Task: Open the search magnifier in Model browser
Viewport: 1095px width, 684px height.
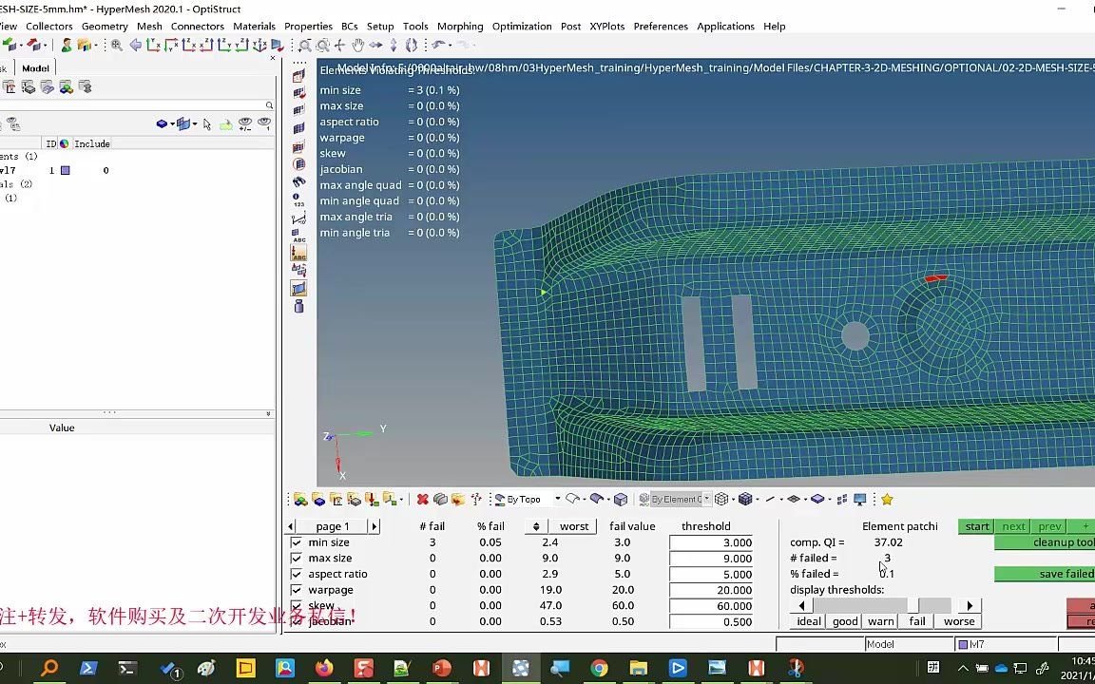Action: coord(268,105)
